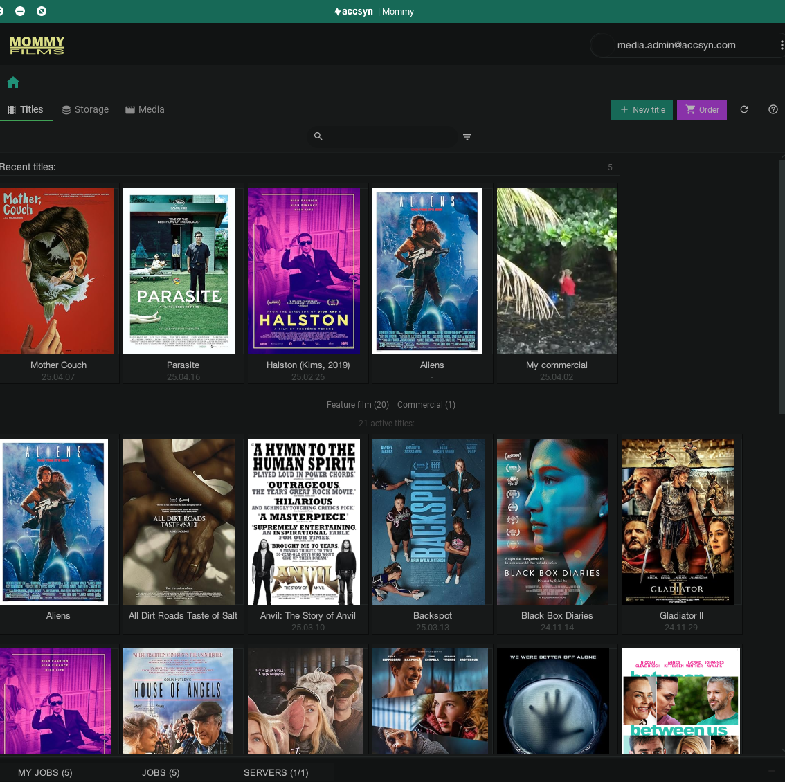Viewport: 785px width, 782px height.
Task: Open Parasite poster in recent titles
Action: pos(179,271)
